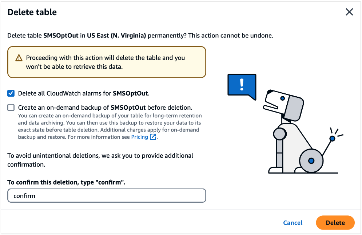Click the yellow warning alert message text

(x=106, y=62)
